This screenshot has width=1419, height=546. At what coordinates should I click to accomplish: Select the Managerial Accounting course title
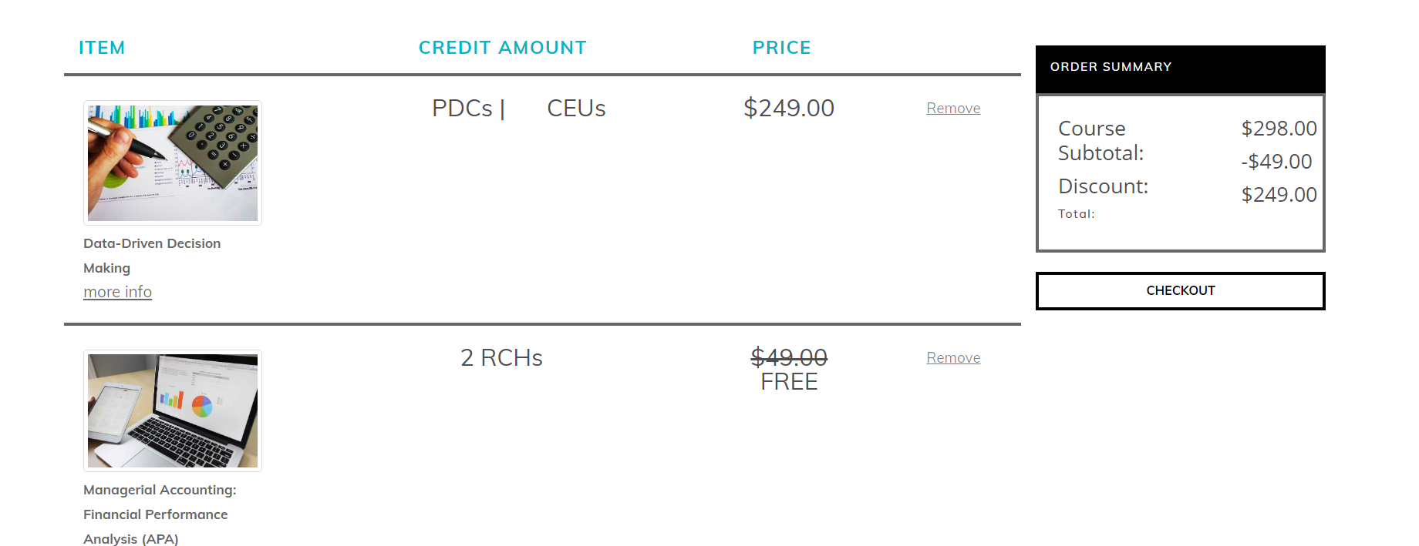click(160, 514)
